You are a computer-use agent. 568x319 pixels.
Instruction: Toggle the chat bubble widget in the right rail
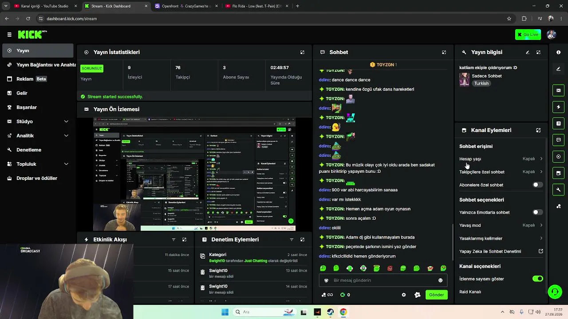[558, 140]
